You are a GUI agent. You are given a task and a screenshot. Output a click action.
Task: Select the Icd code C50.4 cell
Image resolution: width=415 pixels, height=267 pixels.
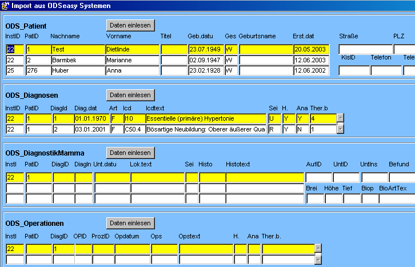point(133,129)
